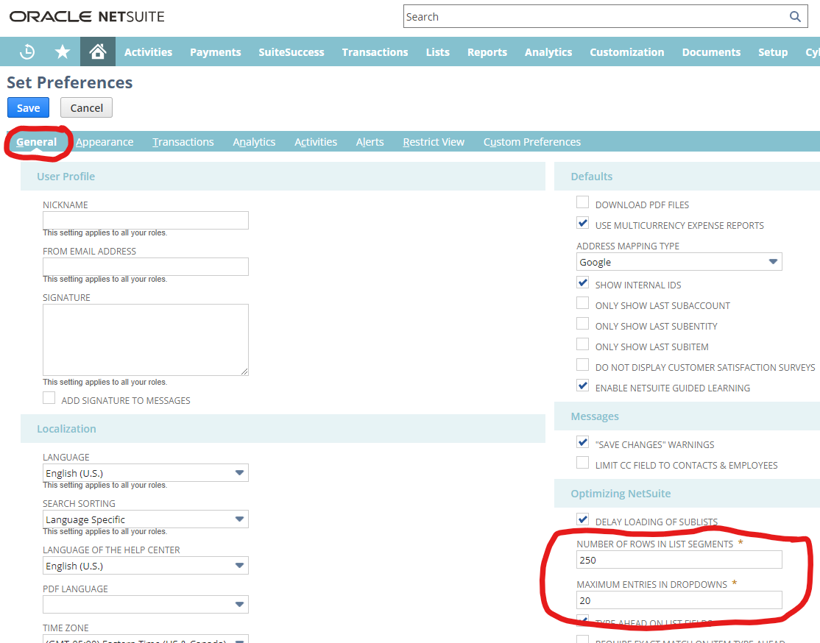Switch to the Restrict View subtab

pyautogui.click(x=434, y=142)
